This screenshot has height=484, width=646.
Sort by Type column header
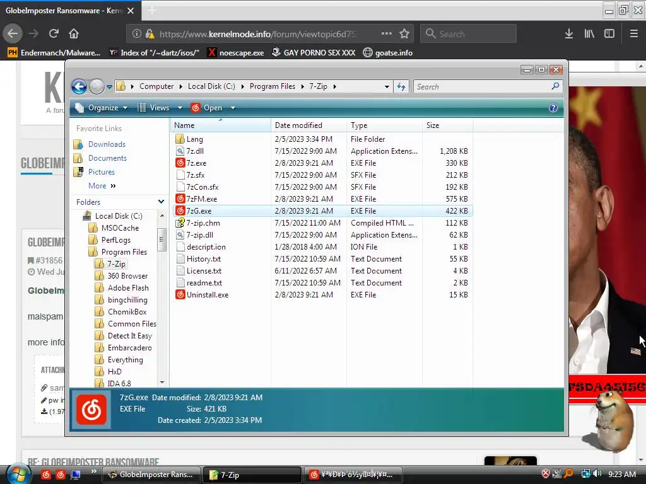tap(384, 125)
